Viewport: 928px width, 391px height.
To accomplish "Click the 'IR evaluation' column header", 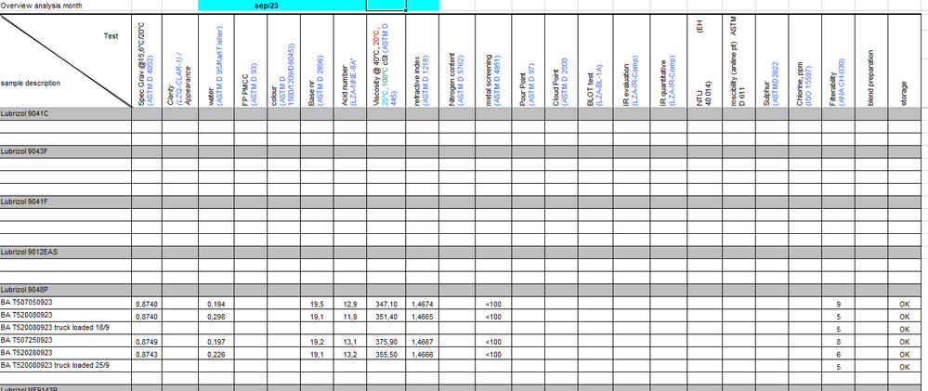I will pos(631,61).
